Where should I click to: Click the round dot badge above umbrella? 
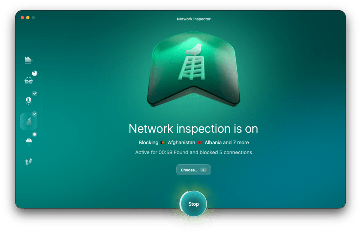tap(35, 134)
